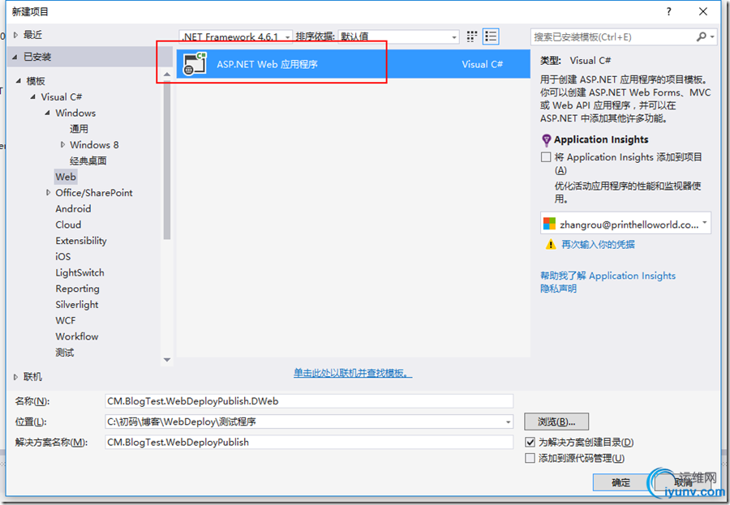The height and width of the screenshot is (505, 730).
Task: Select the Web tree item
Action: click(x=66, y=177)
